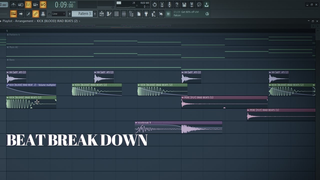Screen dimensions: 320x180
Task: Click the playlist overview minimap bar
Action: coord(155,26)
